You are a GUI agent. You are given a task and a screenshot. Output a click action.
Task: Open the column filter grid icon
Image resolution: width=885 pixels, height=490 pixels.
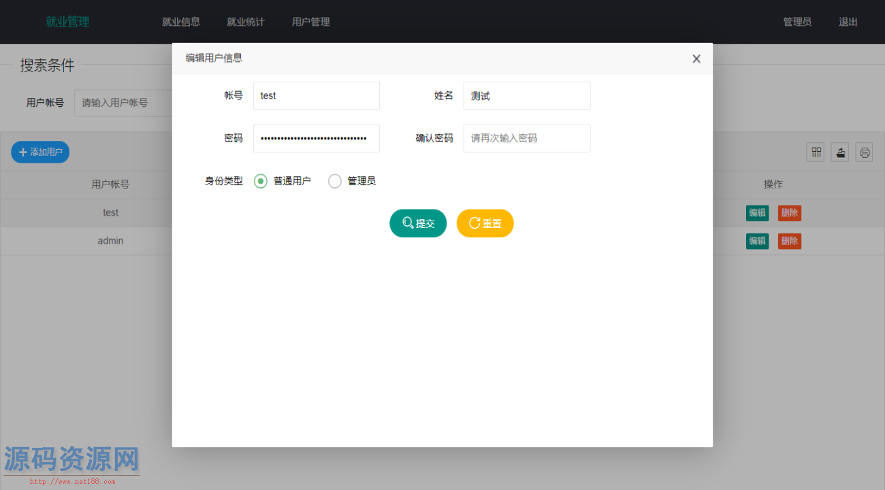(x=816, y=152)
